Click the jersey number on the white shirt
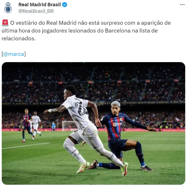Image resolution: width=187 pixels, height=187 pixels. pos(81,108)
